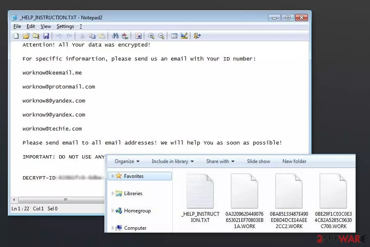Click the Slide show button
This screenshot has height=247, width=370.
coord(259,161)
